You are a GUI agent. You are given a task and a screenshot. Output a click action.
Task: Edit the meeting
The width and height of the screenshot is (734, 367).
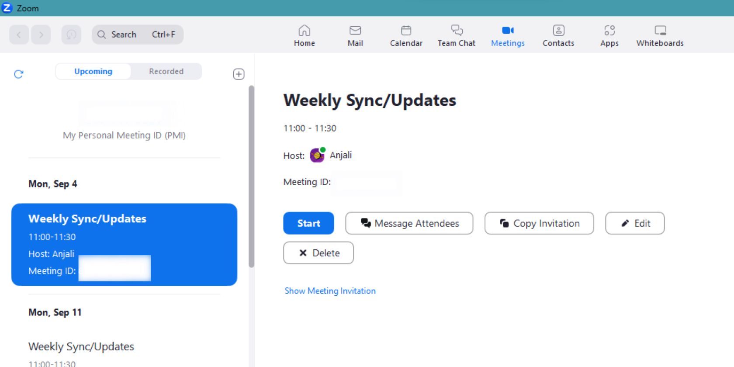click(635, 223)
